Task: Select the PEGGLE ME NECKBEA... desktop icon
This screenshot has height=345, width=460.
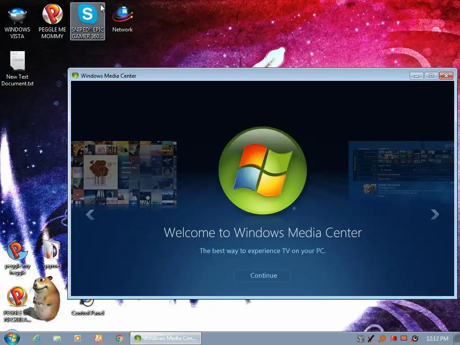Action: [17, 304]
